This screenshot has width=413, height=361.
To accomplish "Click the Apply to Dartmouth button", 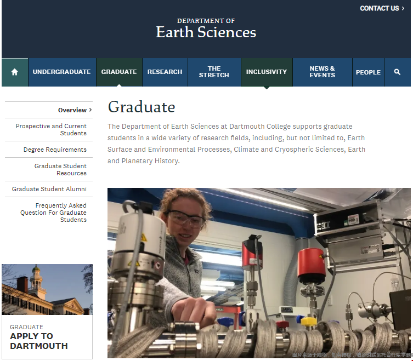I will click(39, 341).
